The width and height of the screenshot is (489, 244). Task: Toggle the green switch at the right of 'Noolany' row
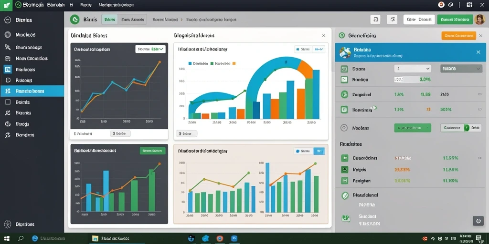click(x=467, y=128)
